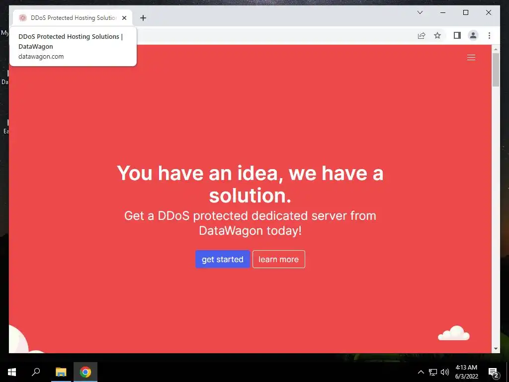Bookmark this page with the star icon
This screenshot has height=382, width=509.
tap(437, 35)
